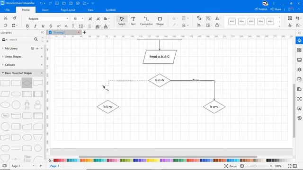Open the View tab

(90, 10)
